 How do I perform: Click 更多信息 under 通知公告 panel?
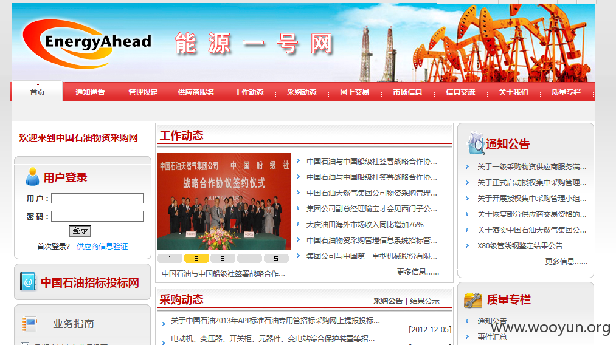point(566,261)
